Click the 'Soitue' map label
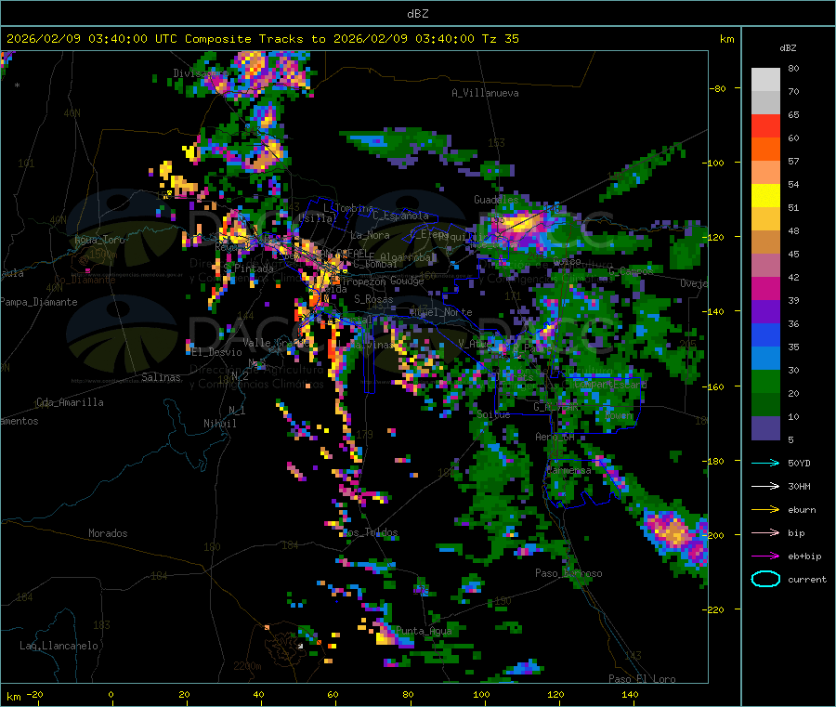The image size is (836, 707). 493,413
